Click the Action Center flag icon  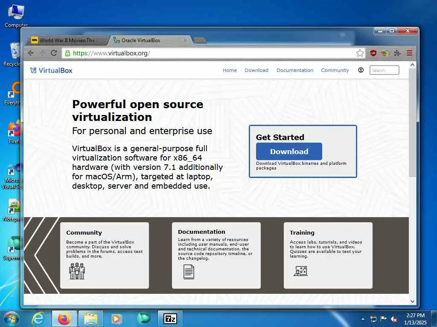point(384,319)
